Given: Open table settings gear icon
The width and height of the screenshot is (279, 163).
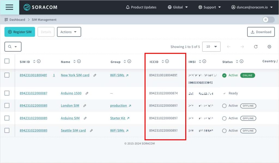Looking at the screenshot, I should tap(269, 47).
